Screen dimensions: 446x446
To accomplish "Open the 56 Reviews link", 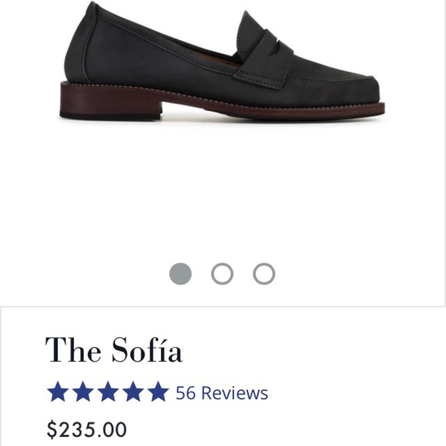I will coord(222,393).
